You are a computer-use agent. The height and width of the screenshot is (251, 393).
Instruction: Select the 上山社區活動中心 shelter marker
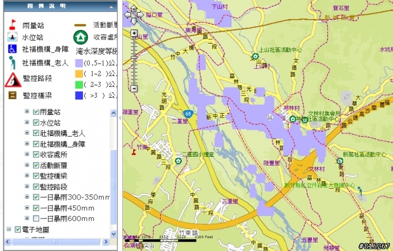point(255,56)
